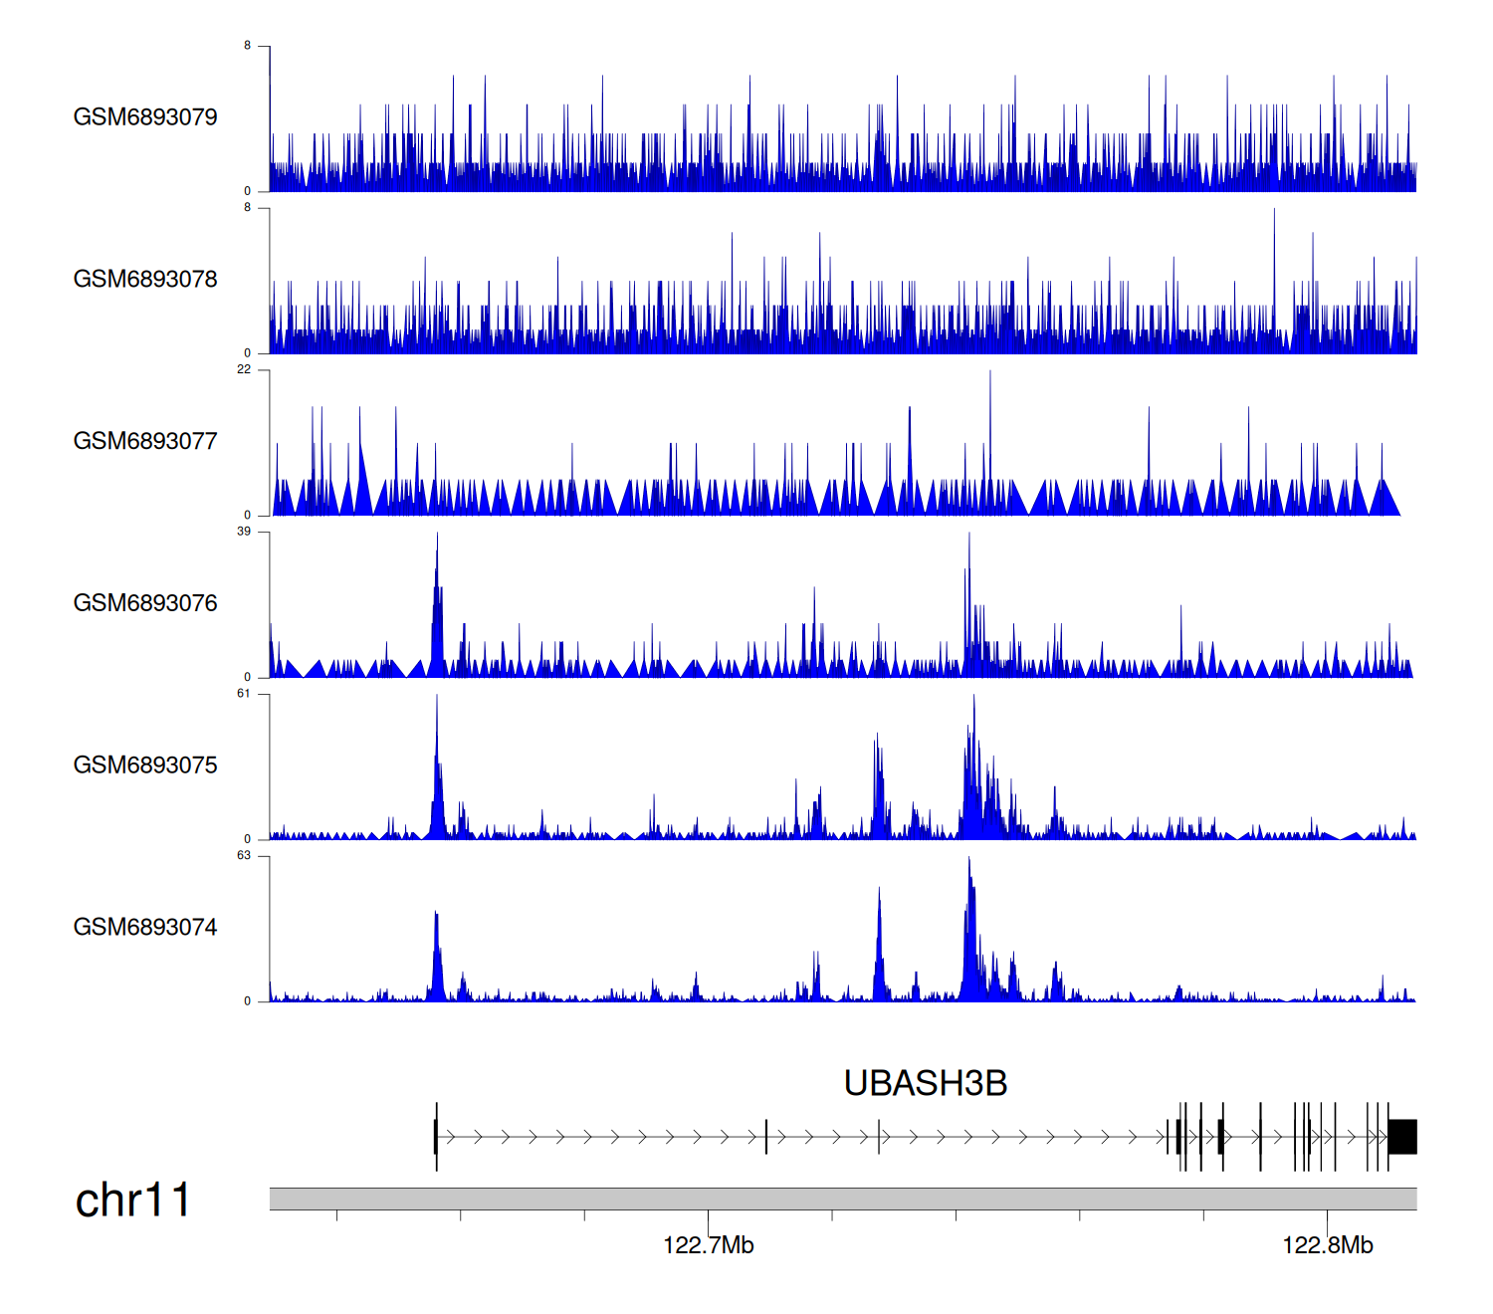Click the gray chromosome ideogram bar
The width and height of the screenshot is (1493, 1314).
tap(842, 1199)
